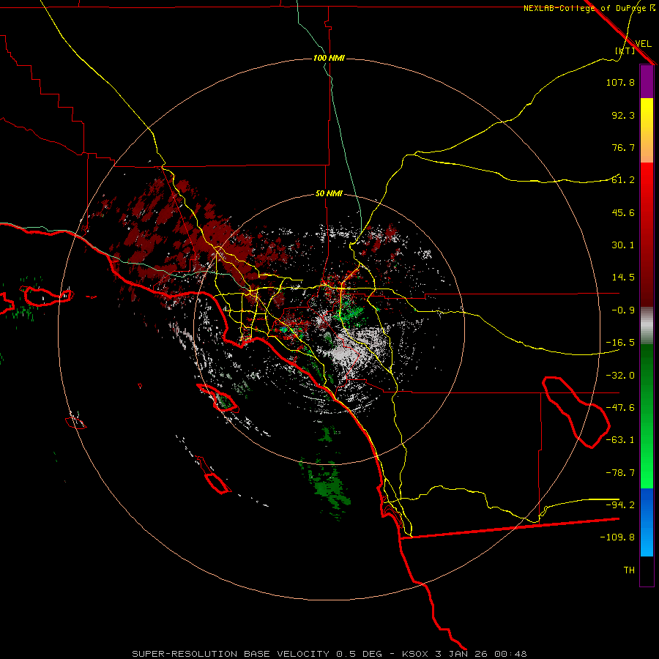659x659 pixels.
Task: Click the 92.3 velocity scale value
Action: (x=623, y=115)
